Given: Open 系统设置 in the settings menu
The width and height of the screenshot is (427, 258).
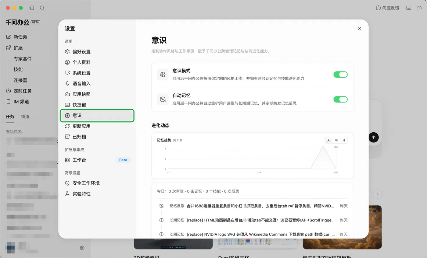Looking at the screenshot, I should (x=97, y=73).
